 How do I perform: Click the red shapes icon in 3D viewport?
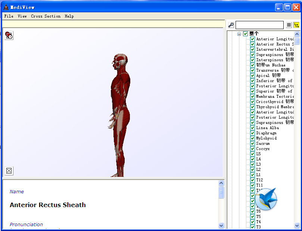coord(9,35)
